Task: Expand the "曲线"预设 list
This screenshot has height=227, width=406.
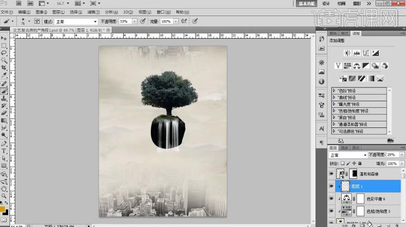Action: (x=334, y=98)
